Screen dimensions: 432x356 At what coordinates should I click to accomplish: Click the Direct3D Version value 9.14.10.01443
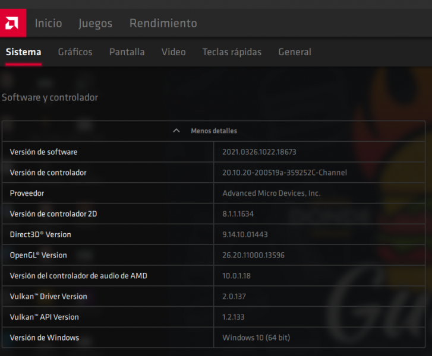[x=245, y=234]
